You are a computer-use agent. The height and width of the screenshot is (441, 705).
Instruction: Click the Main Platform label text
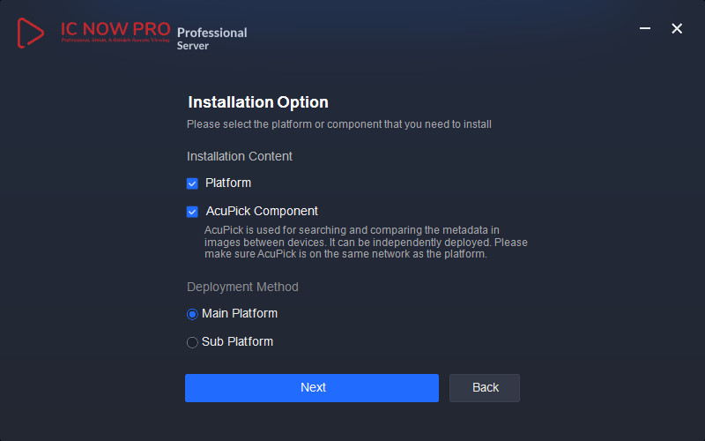point(240,314)
